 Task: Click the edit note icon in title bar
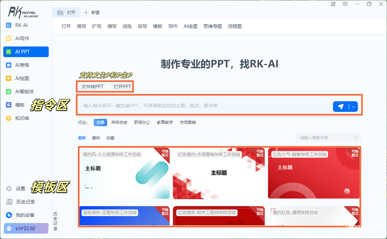(x=333, y=4)
